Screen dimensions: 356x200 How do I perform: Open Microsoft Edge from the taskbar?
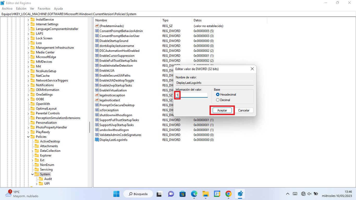point(194,194)
